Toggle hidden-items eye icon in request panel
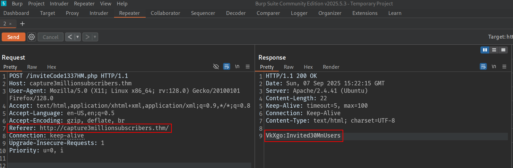The image size is (513, 168). click(216, 67)
